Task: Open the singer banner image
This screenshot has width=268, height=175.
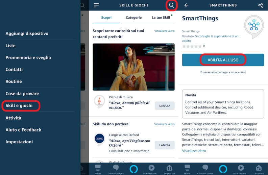Action: click(x=133, y=67)
